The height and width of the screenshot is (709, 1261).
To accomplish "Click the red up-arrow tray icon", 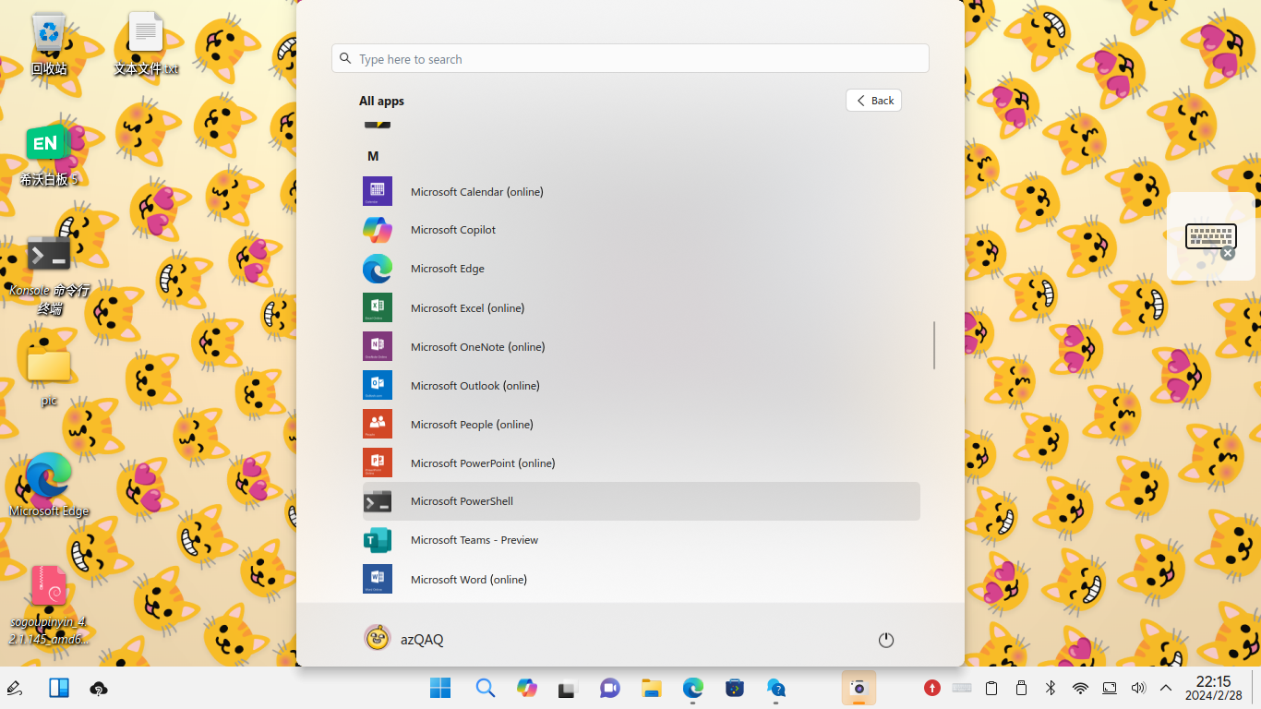I will [x=932, y=688].
